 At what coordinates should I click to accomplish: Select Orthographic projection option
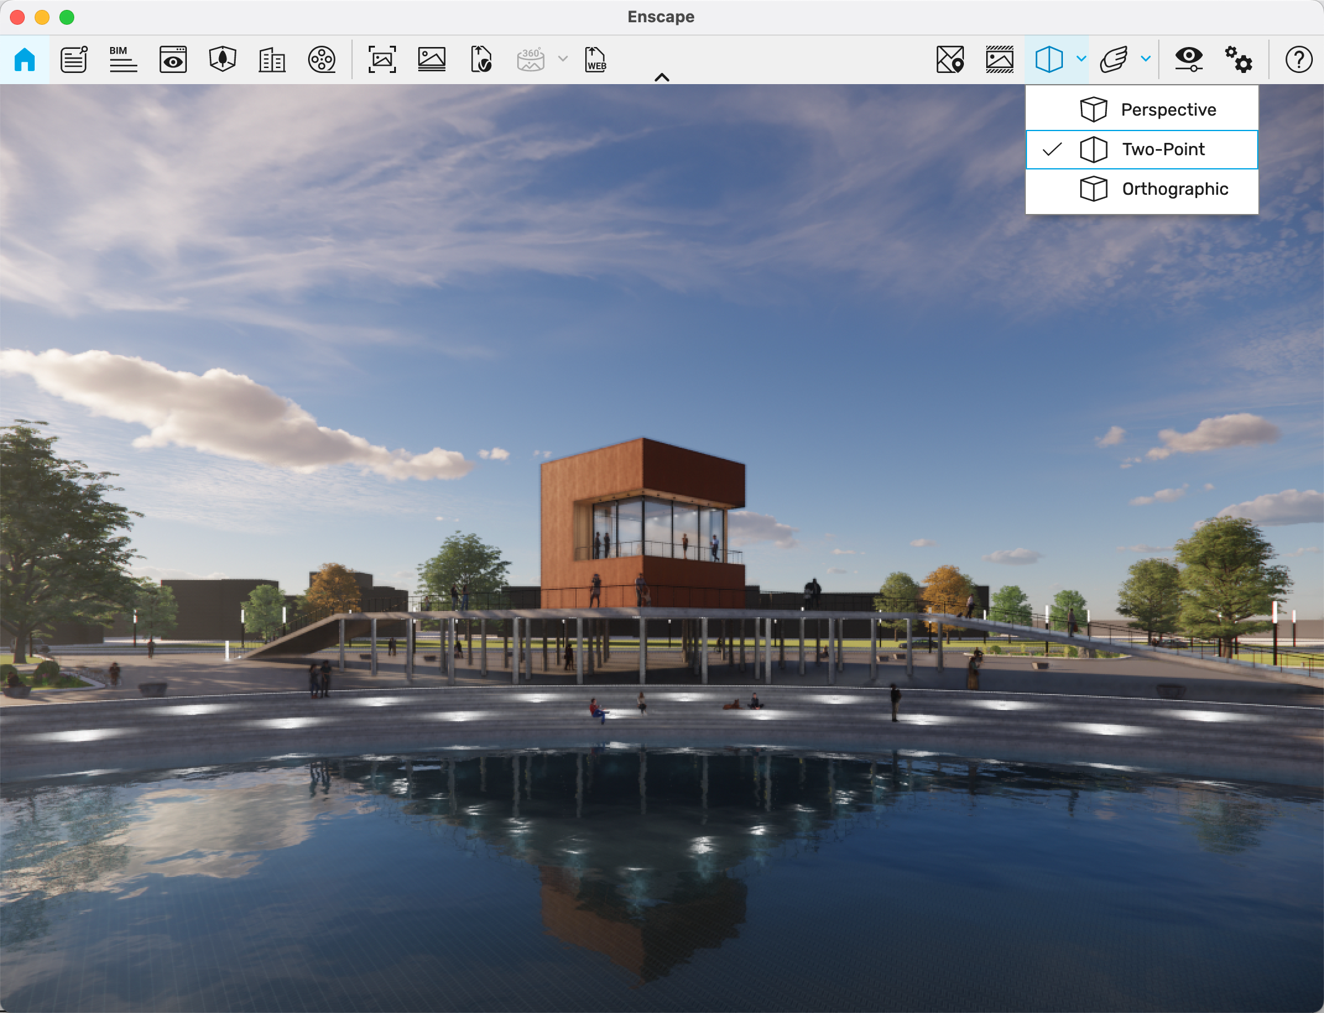1142,189
